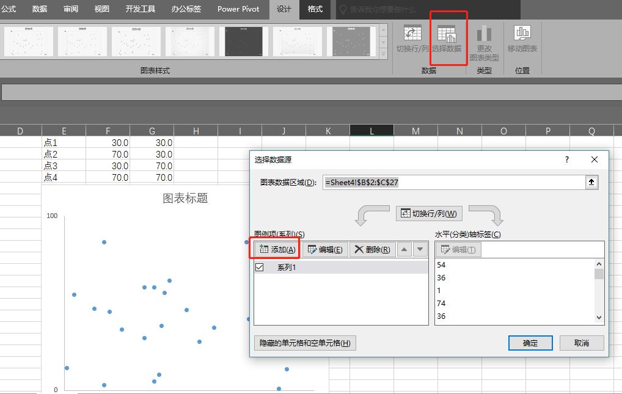Dismiss the dialog with 取消
The image size is (622, 394).
pyautogui.click(x=582, y=343)
